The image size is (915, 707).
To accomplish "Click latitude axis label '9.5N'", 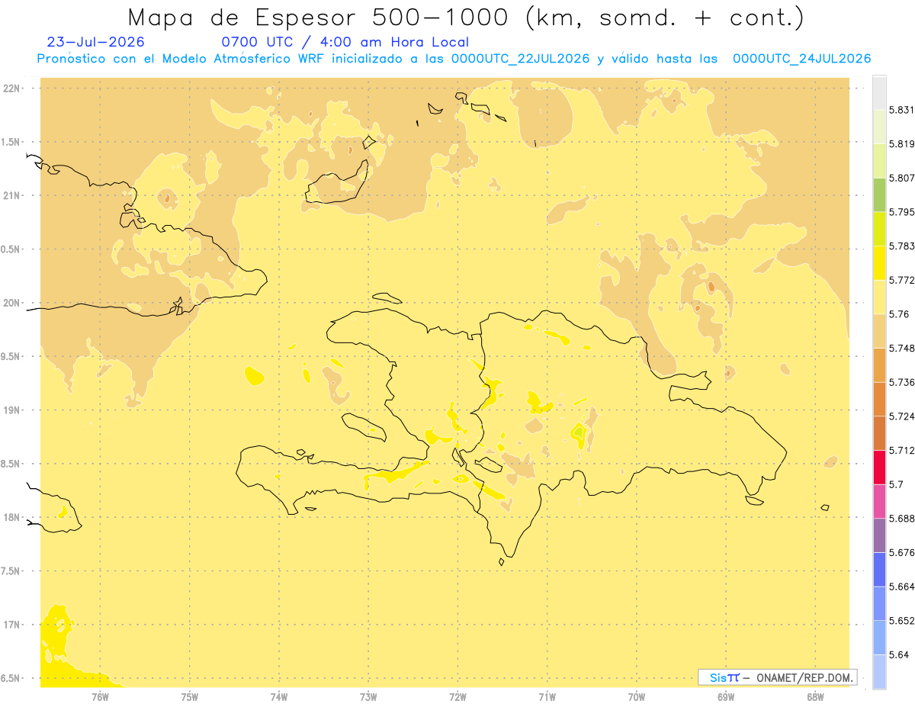I will (x=11, y=356).
